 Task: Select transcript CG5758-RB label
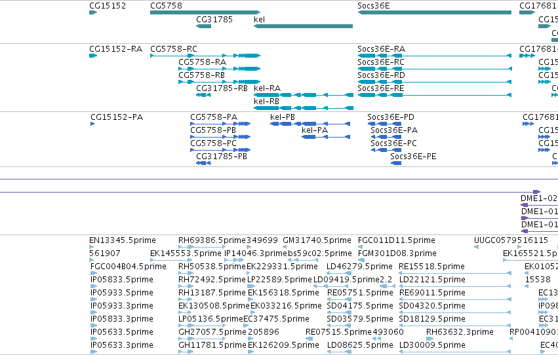pyautogui.click(x=201, y=75)
